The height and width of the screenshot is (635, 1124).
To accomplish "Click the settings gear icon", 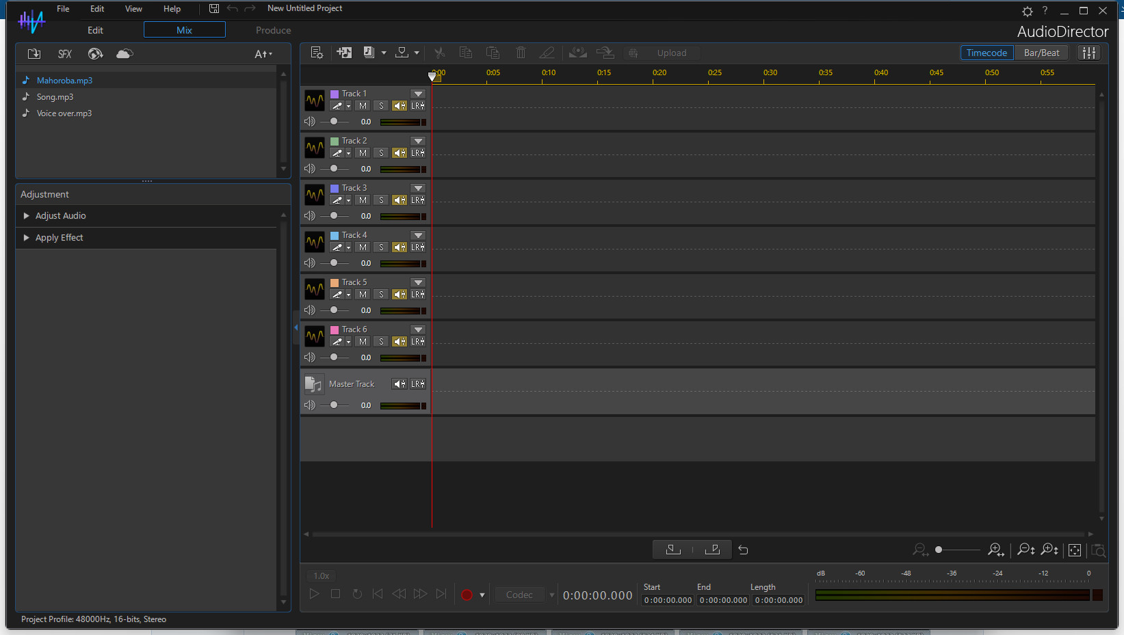I will click(x=1027, y=11).
